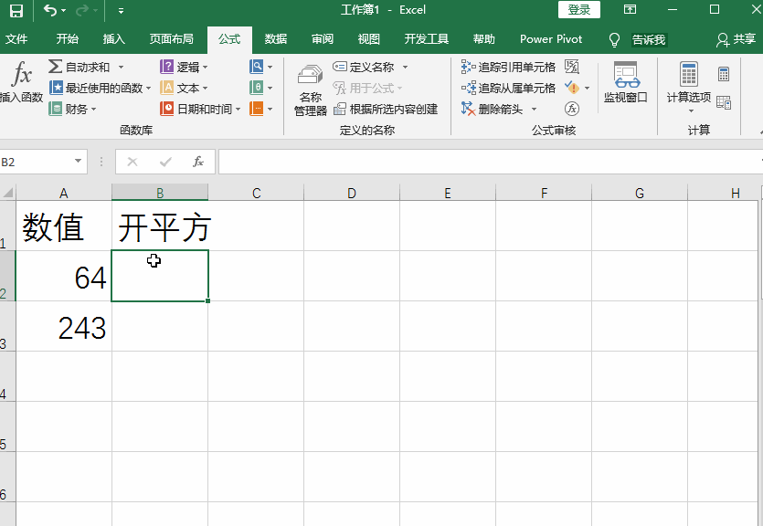Click cell containing 64

tap(64, 276)
